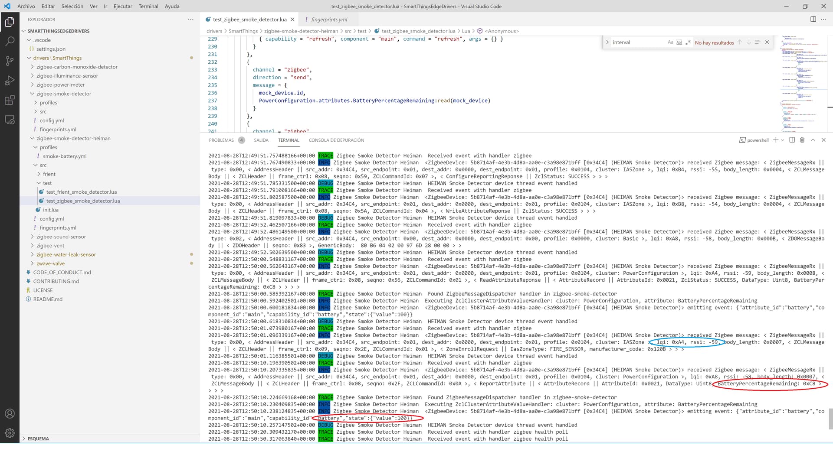Close the find widget
The width and height of the screenshot is (833, 468).
pyautogui.click(x=767, y=42)
